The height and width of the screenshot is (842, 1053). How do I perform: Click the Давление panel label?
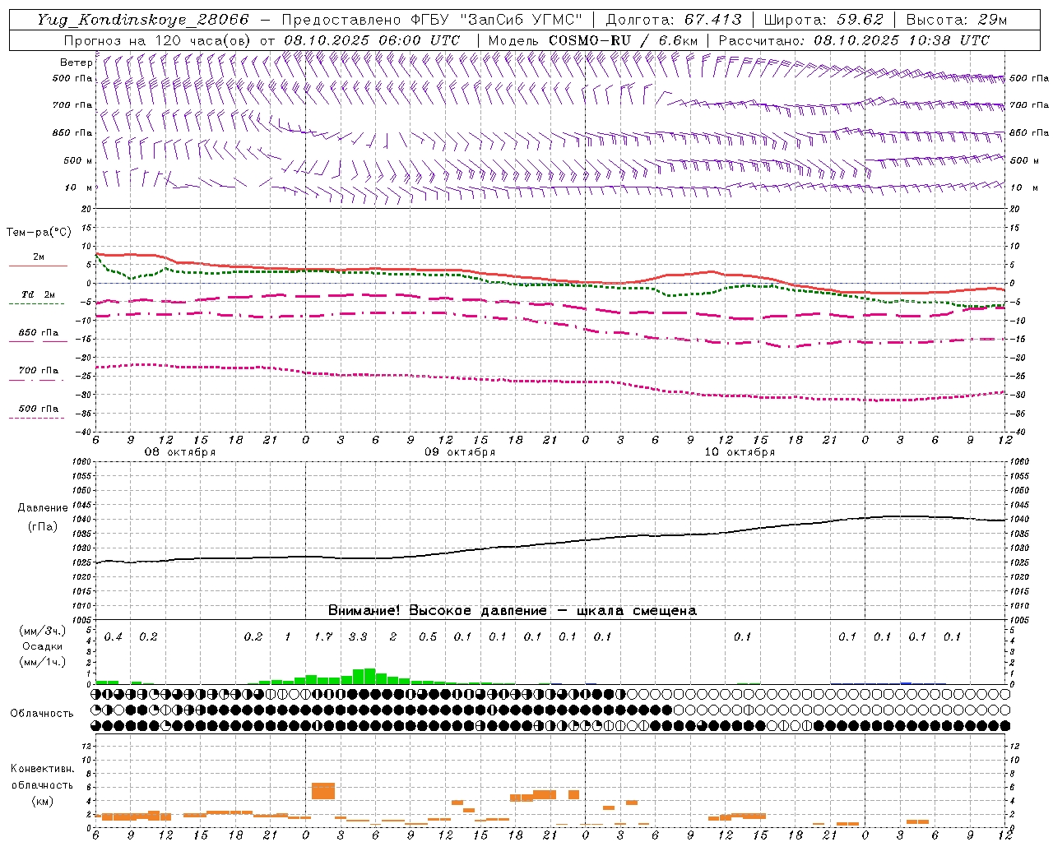tap(42, 507)
